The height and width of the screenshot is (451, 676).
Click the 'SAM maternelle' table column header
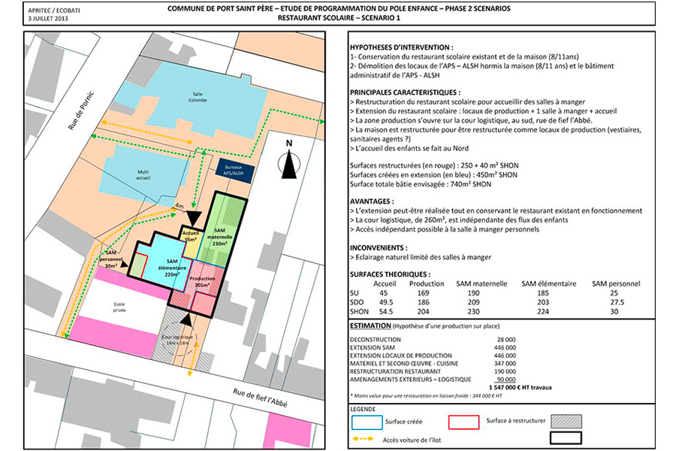(481, 283)
